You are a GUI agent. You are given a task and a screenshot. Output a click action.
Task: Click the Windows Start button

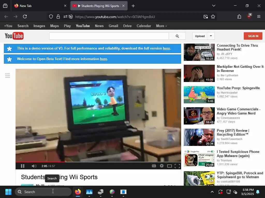pyautogui.click(x=8, y=192)
